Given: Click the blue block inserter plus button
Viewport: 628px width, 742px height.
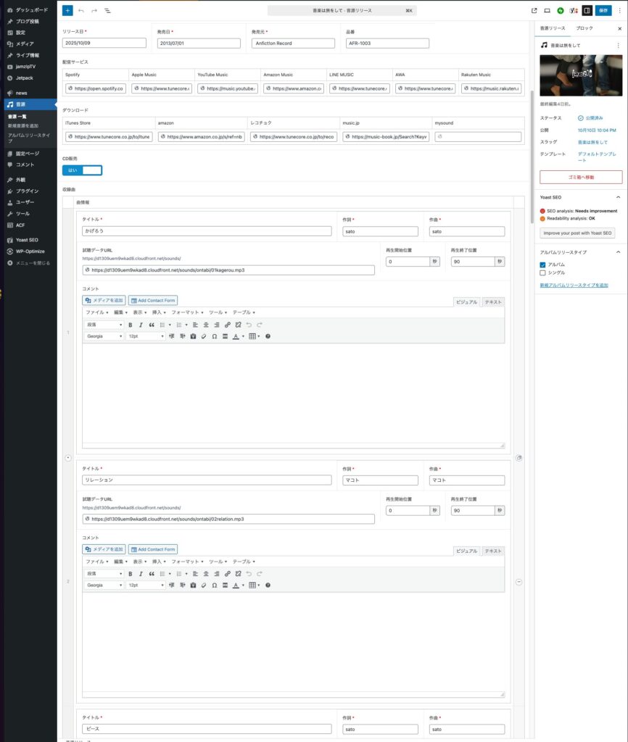Looking at the screenshot, I should (x=67, y=11).
